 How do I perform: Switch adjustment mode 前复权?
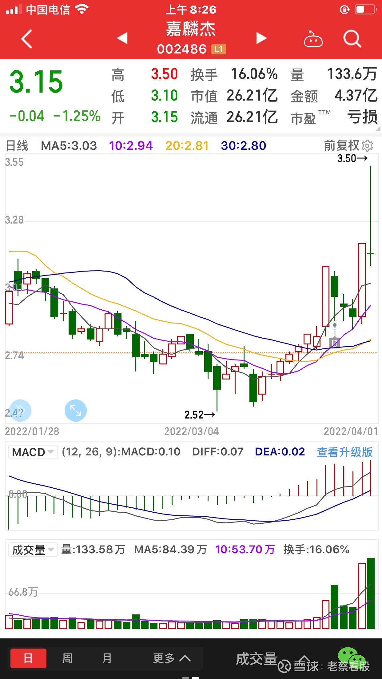342,145
